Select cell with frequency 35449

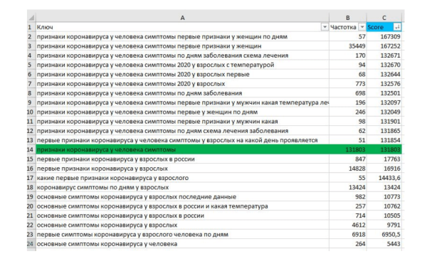click(348, 46)
